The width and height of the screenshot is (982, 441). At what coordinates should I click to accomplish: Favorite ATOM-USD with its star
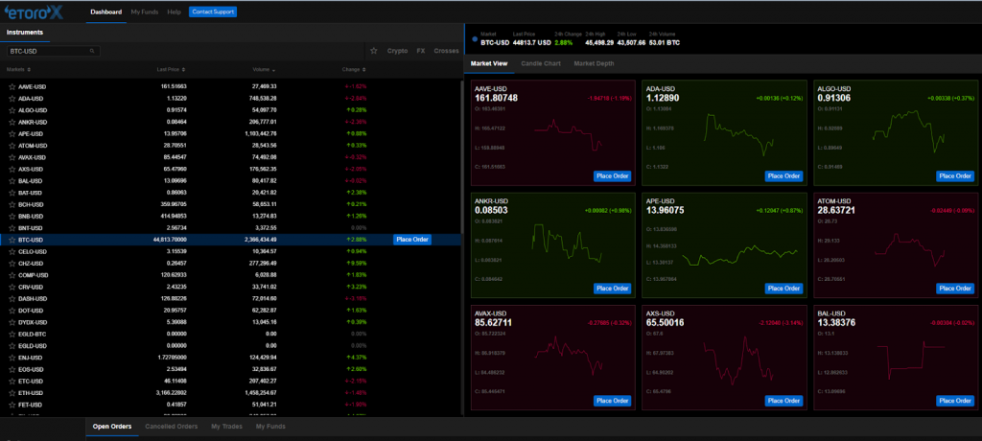tap(12, 146)
